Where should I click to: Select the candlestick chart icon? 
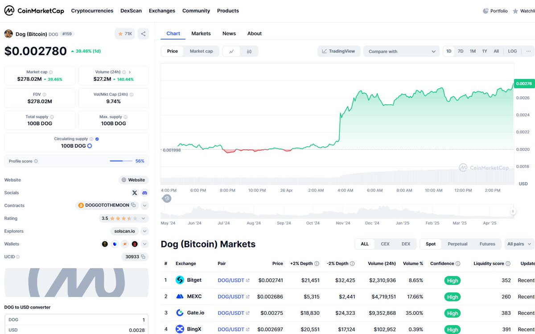pos(249,51)
